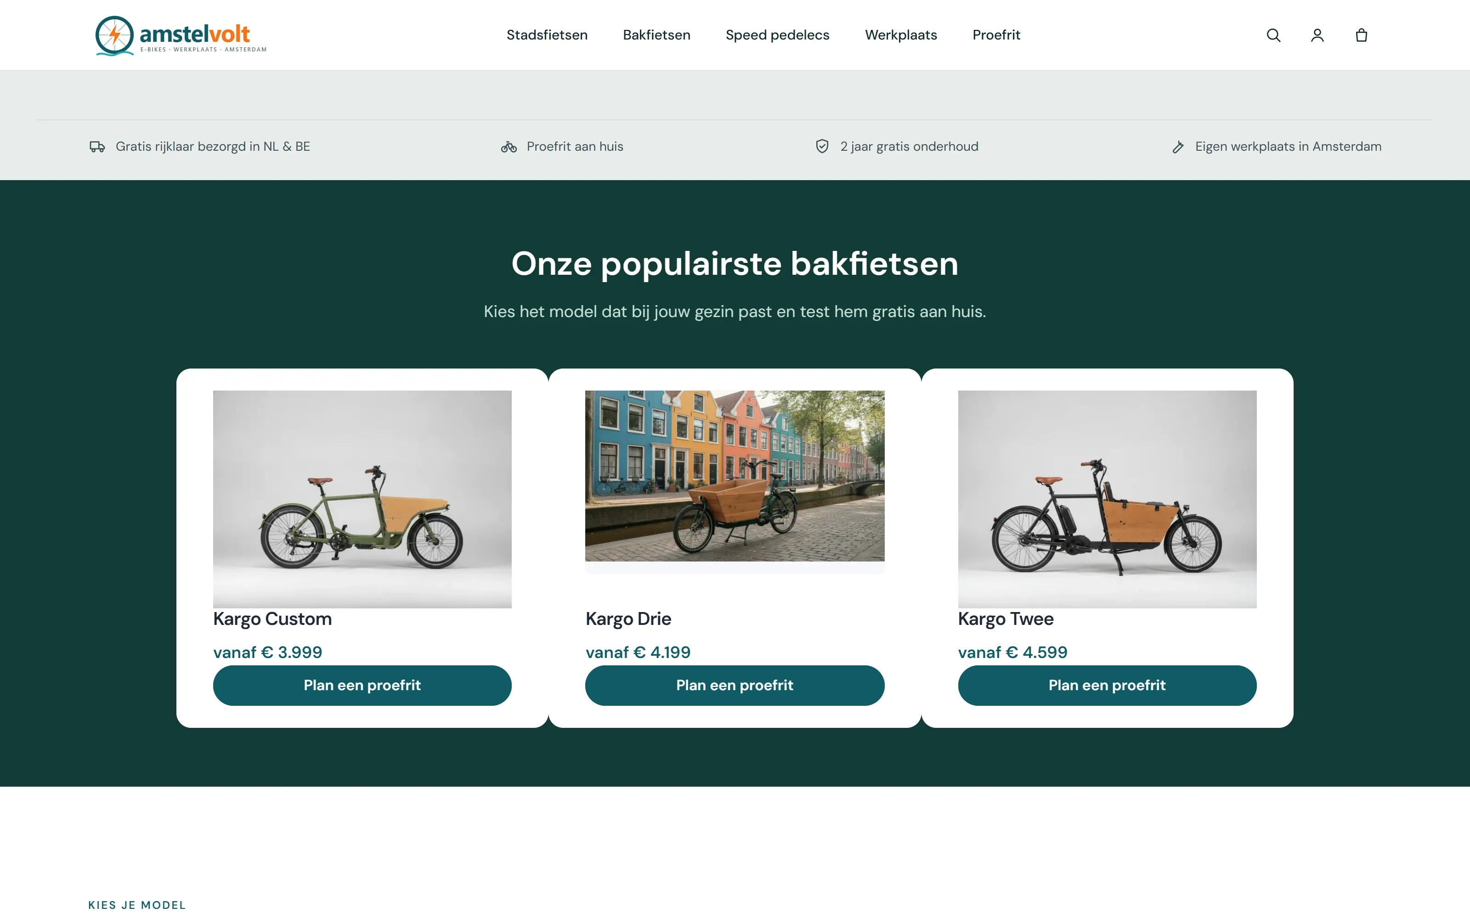Open the Bakfietsen menu item

(x=656, y=35)
